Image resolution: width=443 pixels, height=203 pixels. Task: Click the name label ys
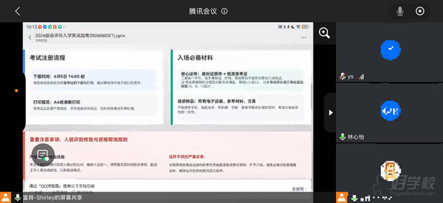[x=351, y=76]
